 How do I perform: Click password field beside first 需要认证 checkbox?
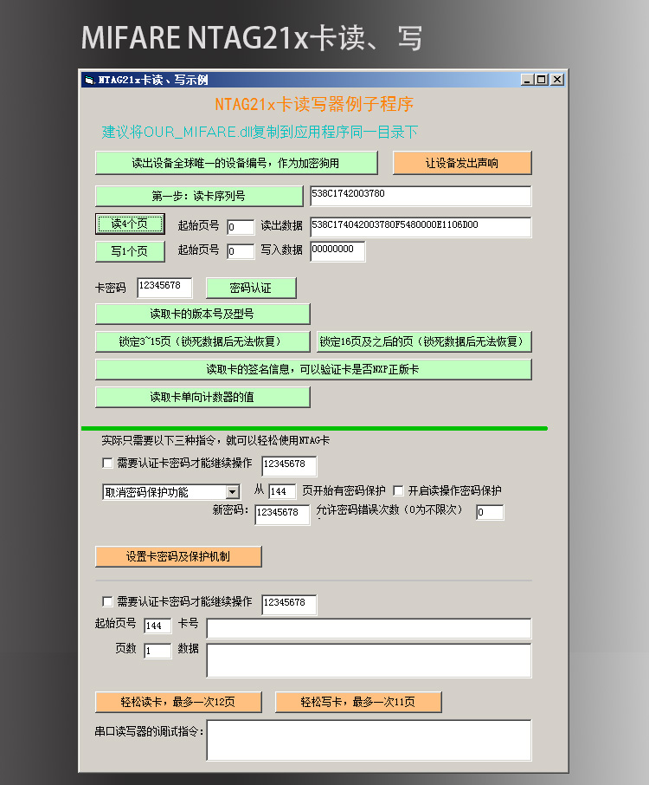289,466
